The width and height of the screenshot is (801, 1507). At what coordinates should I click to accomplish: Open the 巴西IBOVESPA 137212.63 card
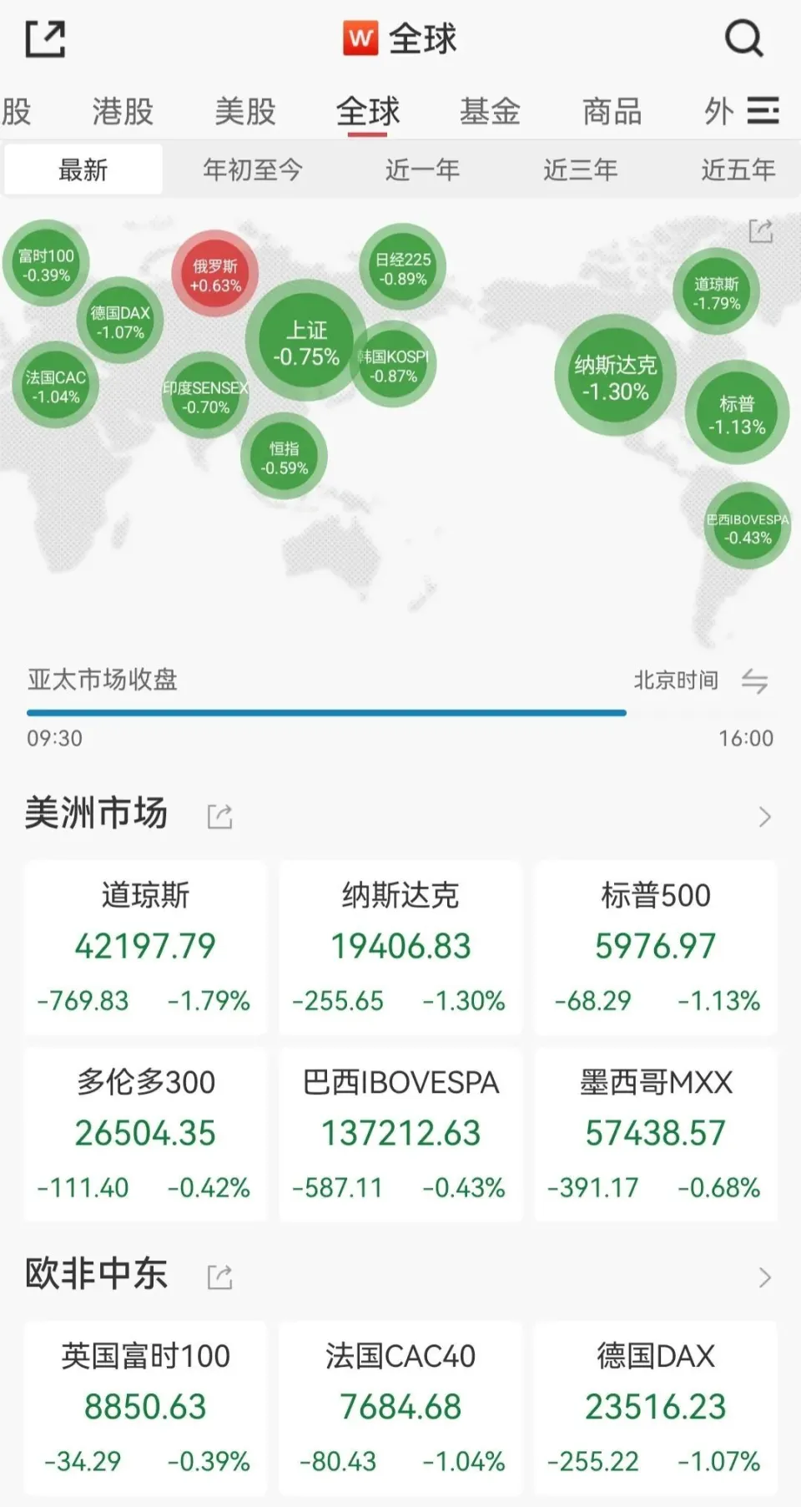[x=400, y=1135]
